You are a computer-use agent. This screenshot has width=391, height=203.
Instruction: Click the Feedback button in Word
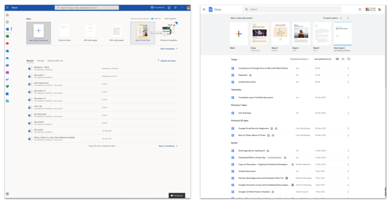(177, 196)
